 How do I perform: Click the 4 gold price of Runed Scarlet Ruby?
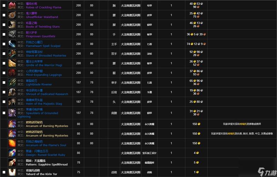[x=196, y=153]
